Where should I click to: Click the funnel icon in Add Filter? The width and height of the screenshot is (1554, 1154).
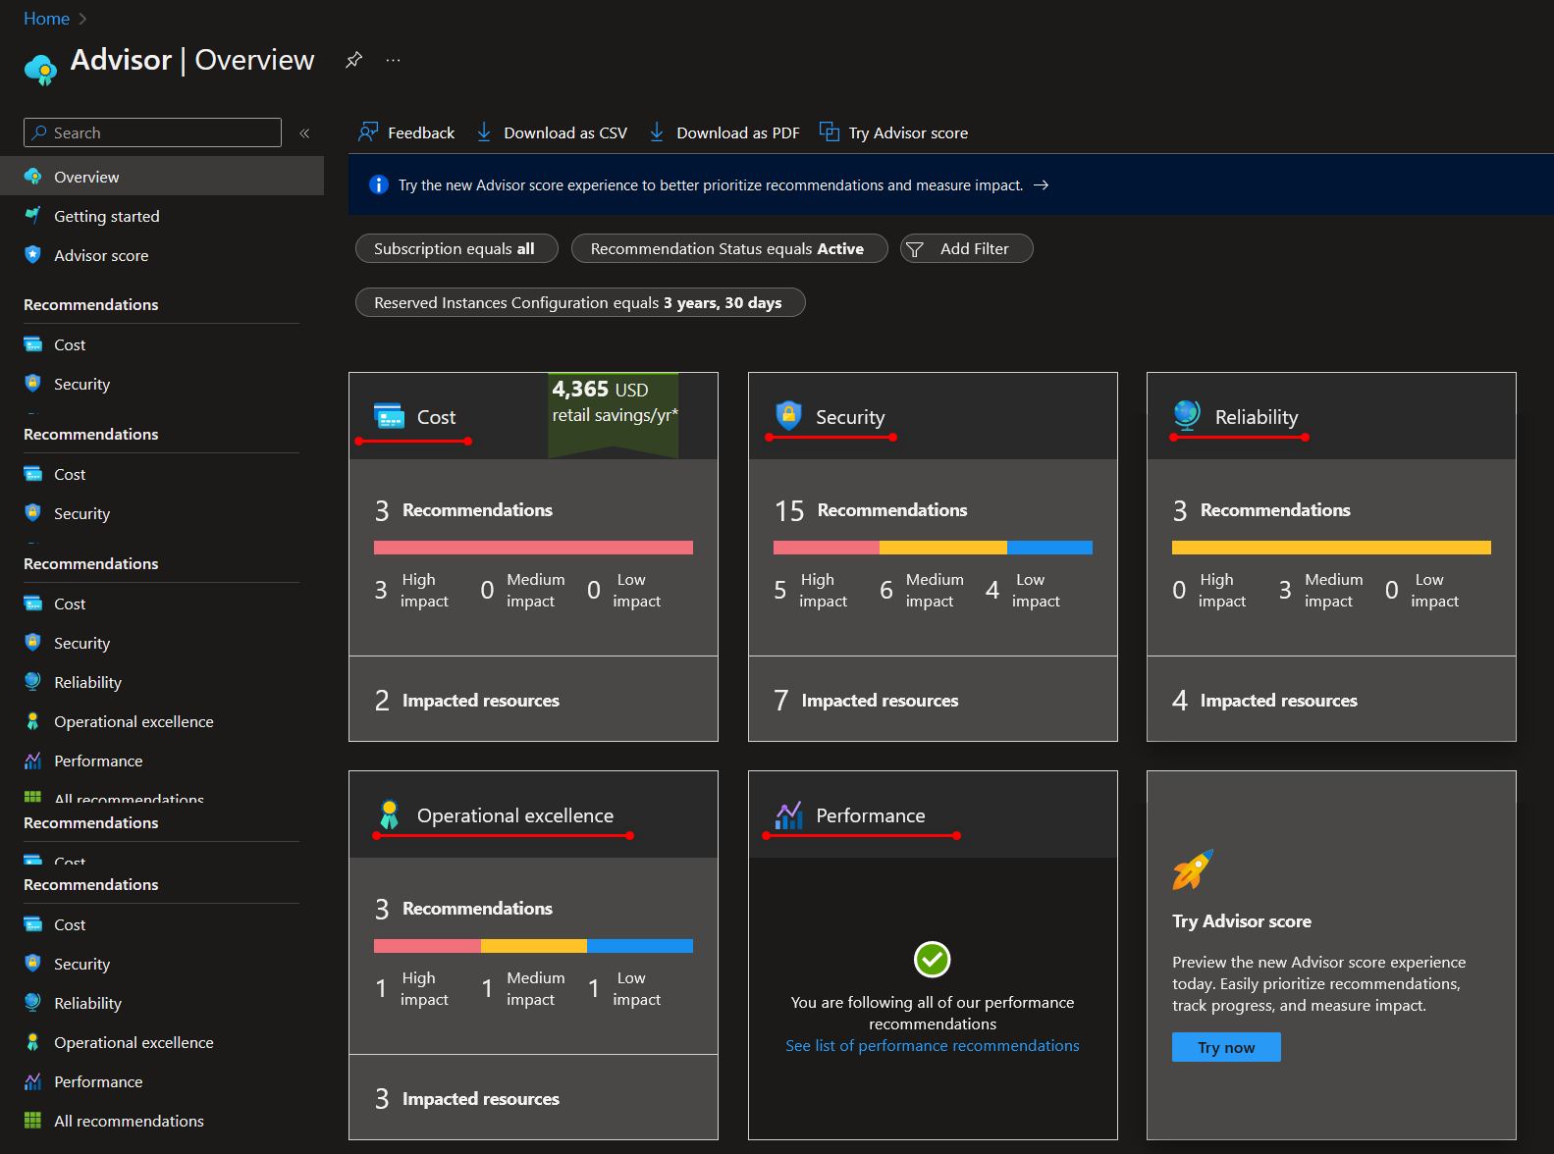point(914,249)
